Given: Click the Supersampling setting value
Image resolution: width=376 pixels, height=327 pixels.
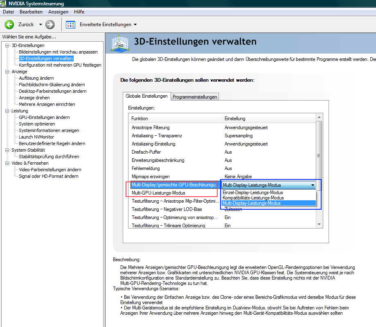Looking at the screenshot, I should tap(239, 136).
